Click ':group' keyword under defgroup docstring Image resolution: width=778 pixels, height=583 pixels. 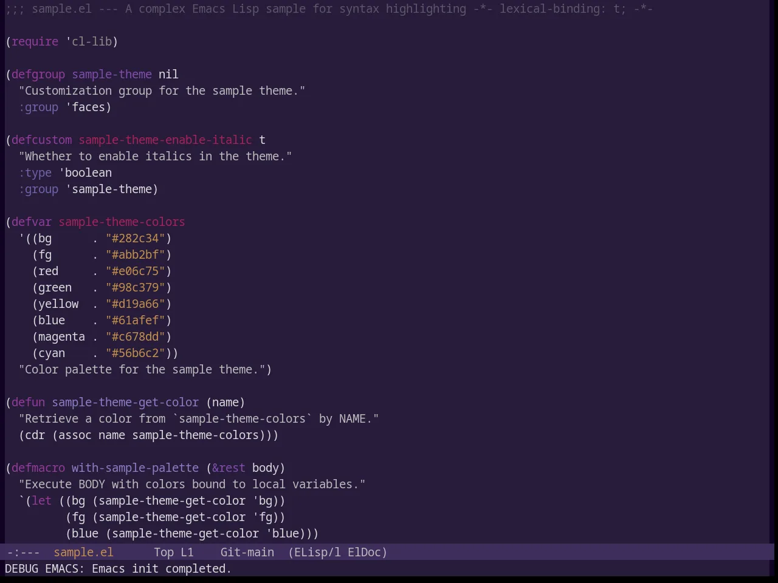(38, 107)
